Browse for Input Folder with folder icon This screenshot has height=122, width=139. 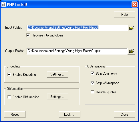coord(131,28)
